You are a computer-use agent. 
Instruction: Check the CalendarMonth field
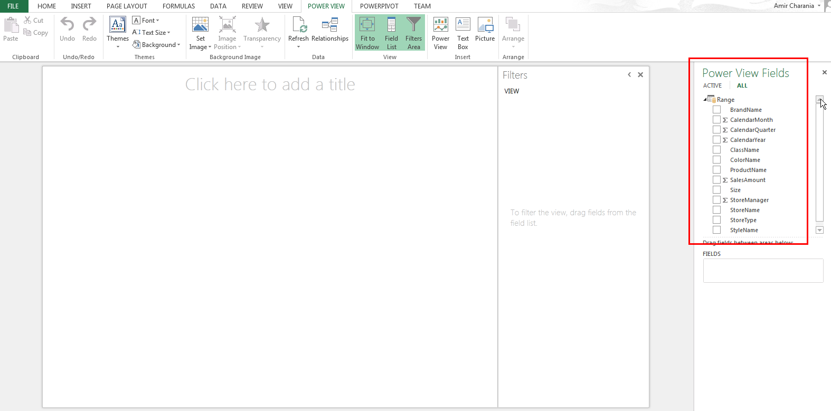pos(716,120)
